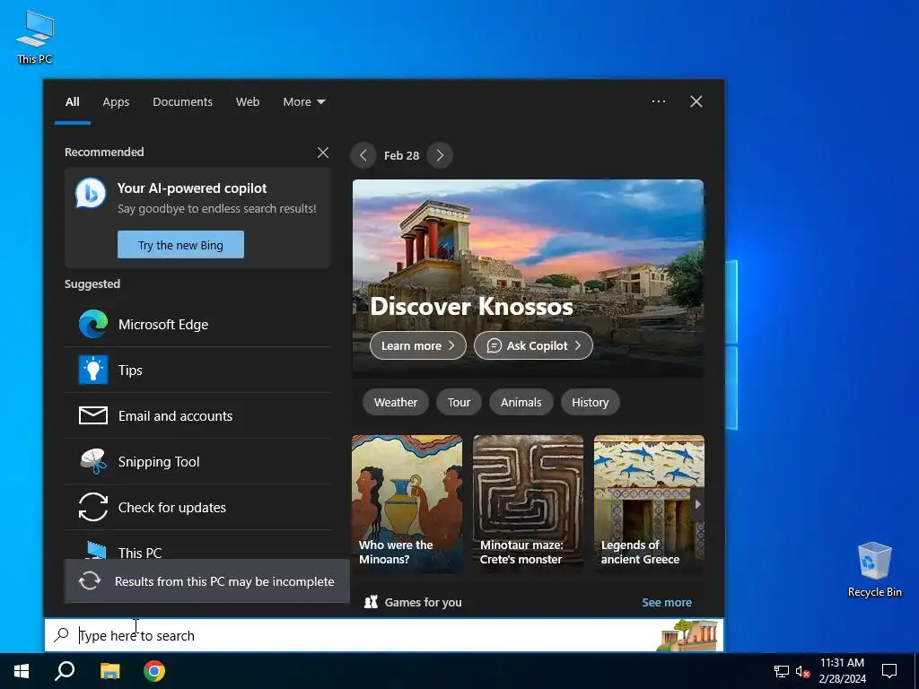Dismiss the Recommended section with its X
The height and width of the screenshot is (689, 919).
click(323, 153)
